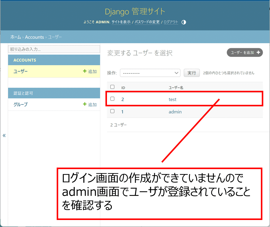This screenshot has height=227, width=270.
Task: Select グループ in the sidebar
Action: coord(20,105)
